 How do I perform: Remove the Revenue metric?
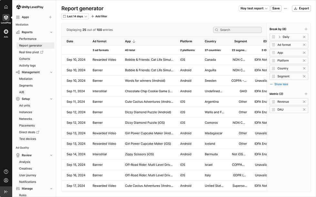[x=304, y=102]
